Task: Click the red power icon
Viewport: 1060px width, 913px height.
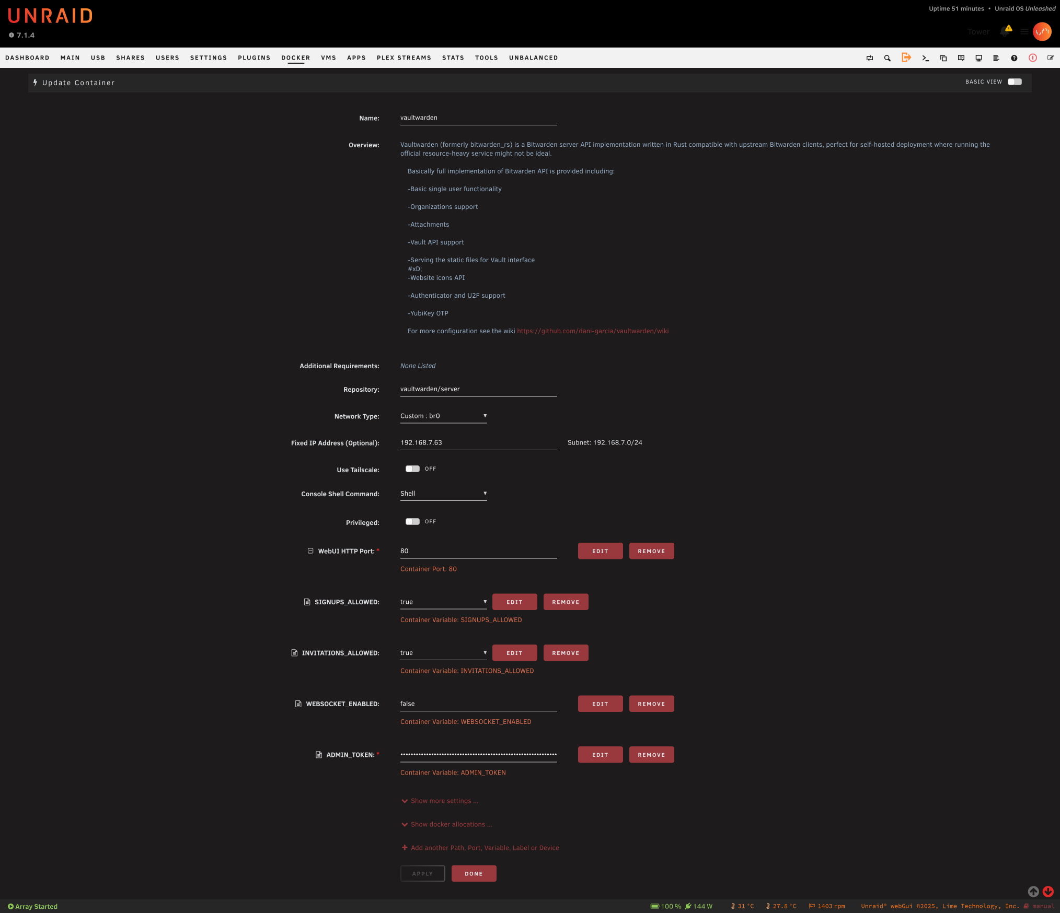Action: click(1032, 58)
